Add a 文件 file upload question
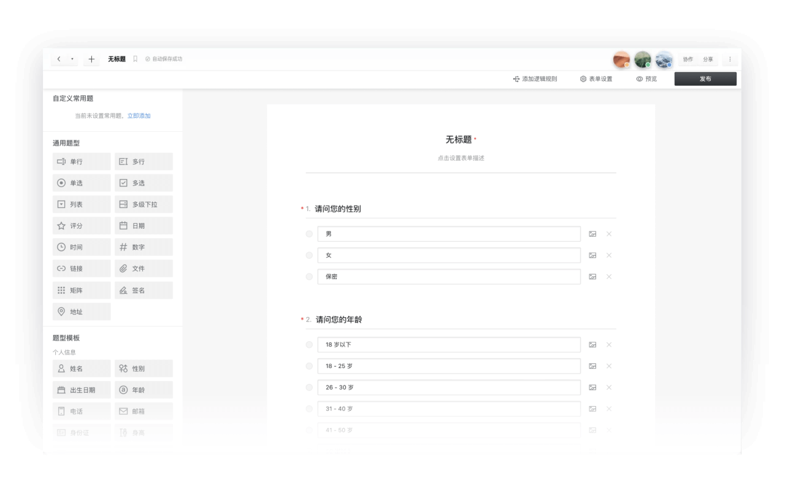Viewport: 785px width, 503px height. (x=144, y=269)
